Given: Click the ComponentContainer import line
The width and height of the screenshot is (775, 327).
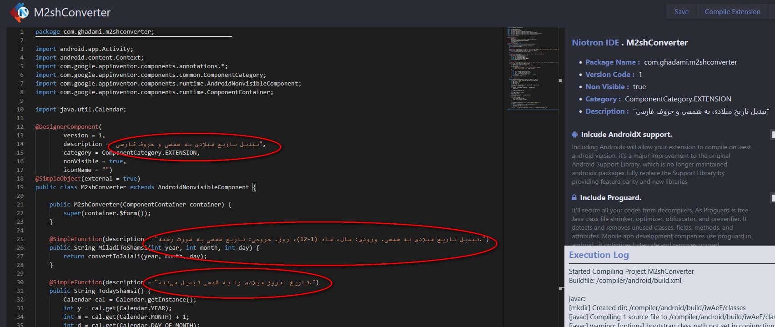Looking at the screenshot, I should [154, 92].
